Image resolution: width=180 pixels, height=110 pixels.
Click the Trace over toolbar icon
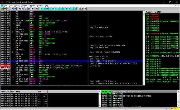29,9
